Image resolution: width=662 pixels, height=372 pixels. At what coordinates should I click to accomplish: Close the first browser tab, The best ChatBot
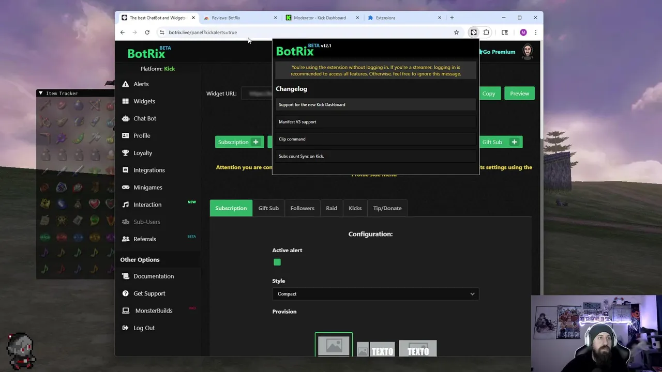pyautogui.click(x=193, y=18)
